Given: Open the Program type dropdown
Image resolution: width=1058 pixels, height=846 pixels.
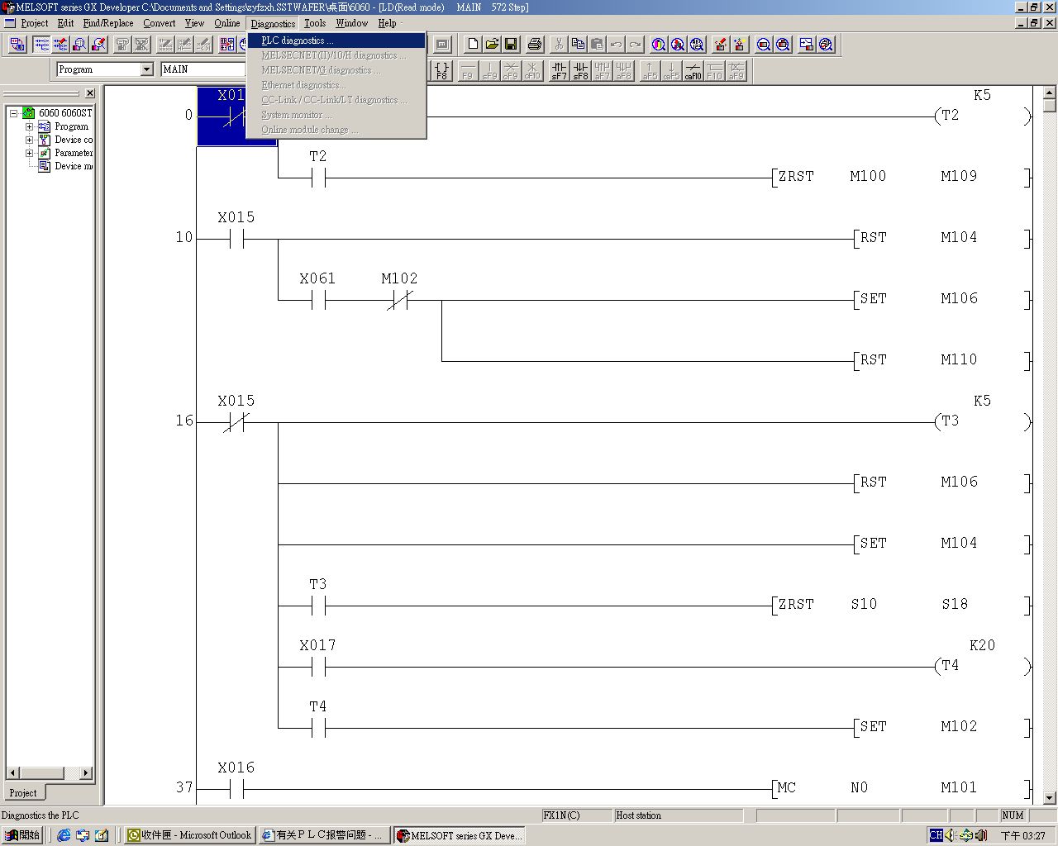Looking at the screenshot, I should (146, 69).
